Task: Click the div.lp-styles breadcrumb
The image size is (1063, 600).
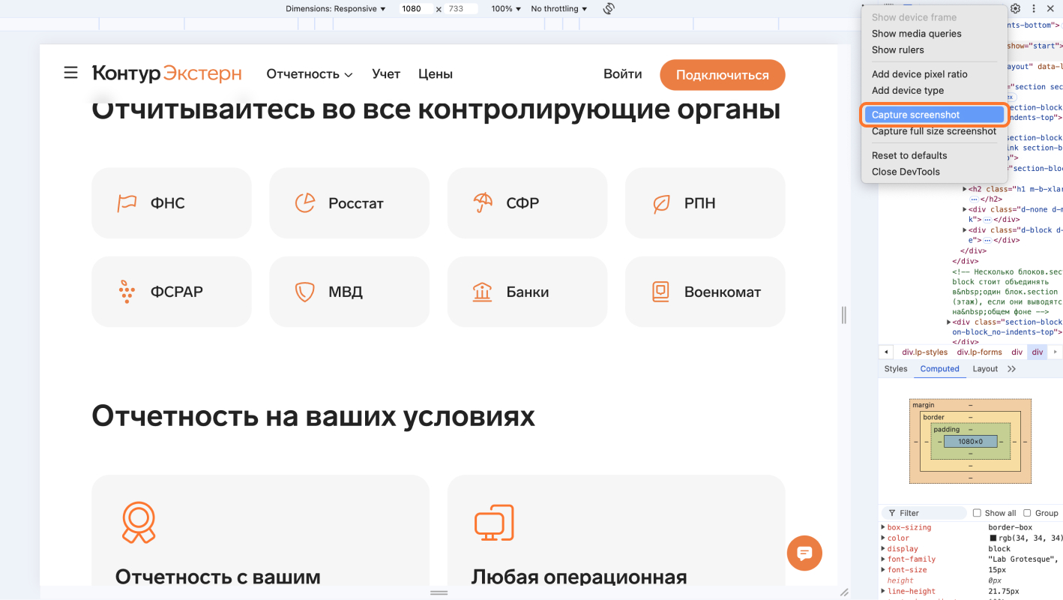Action: (x=924, y=352)
